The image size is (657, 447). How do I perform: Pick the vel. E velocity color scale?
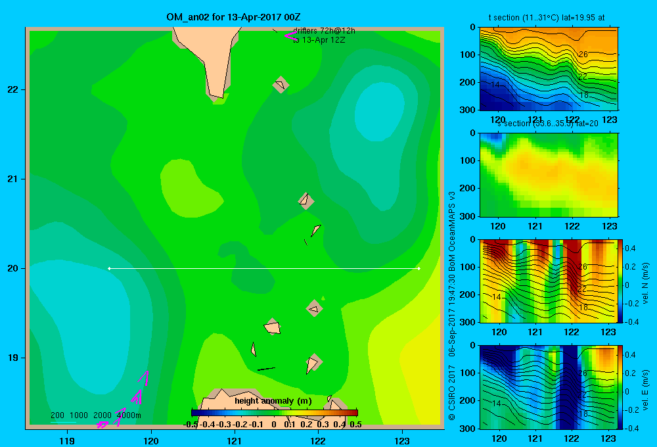coord(621,387)
